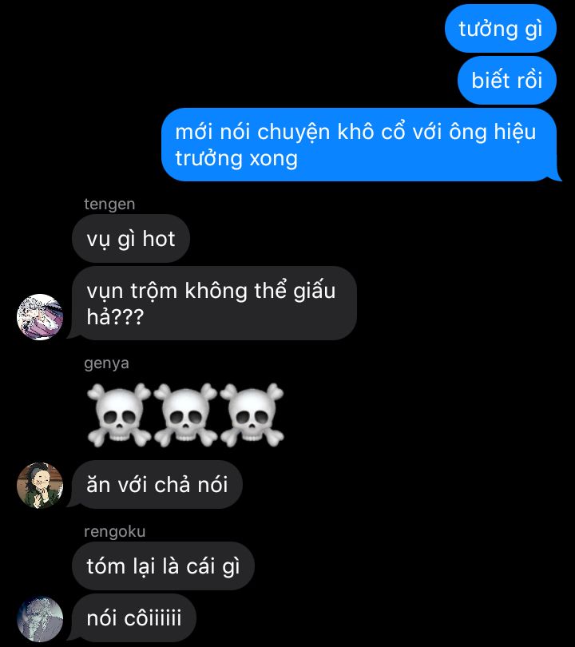Image resolution: width=575 pixels, height=647 pixels.
Task: Select the first skull emoji
Action: click(x=119, y=415)
